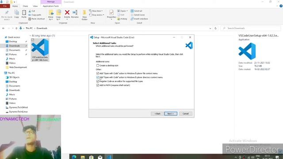283x159 pixels.
Task: Click the New folder icon
Action: click(84, 13)
